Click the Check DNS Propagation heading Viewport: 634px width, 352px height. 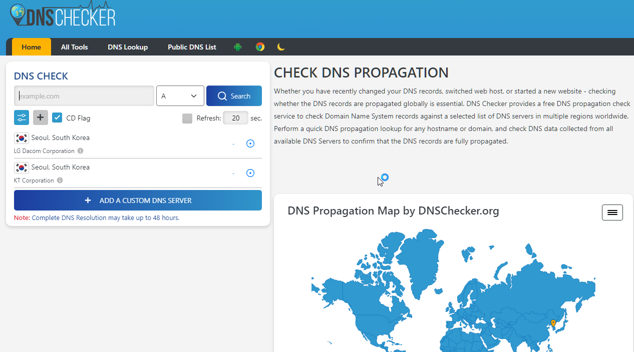361,72
